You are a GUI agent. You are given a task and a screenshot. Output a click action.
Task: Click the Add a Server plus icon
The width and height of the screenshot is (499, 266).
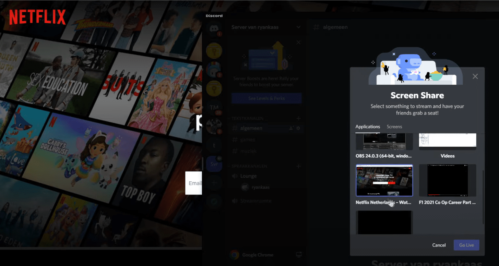[x=214, y=183]
